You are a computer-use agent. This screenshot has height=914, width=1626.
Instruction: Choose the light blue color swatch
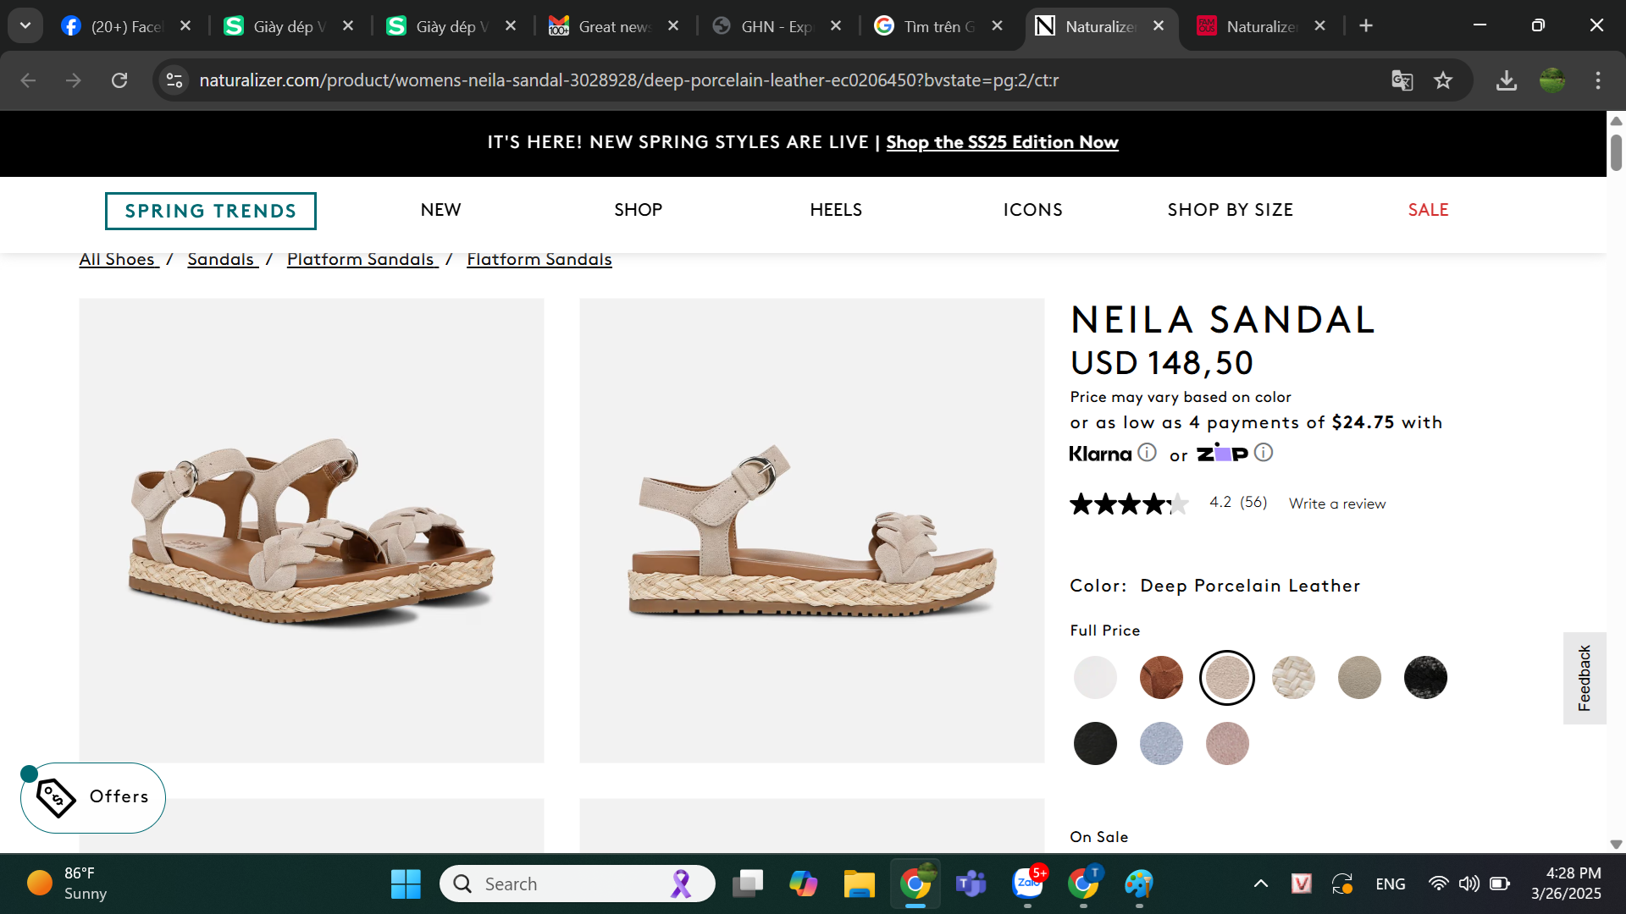(x=1161, y=744)
